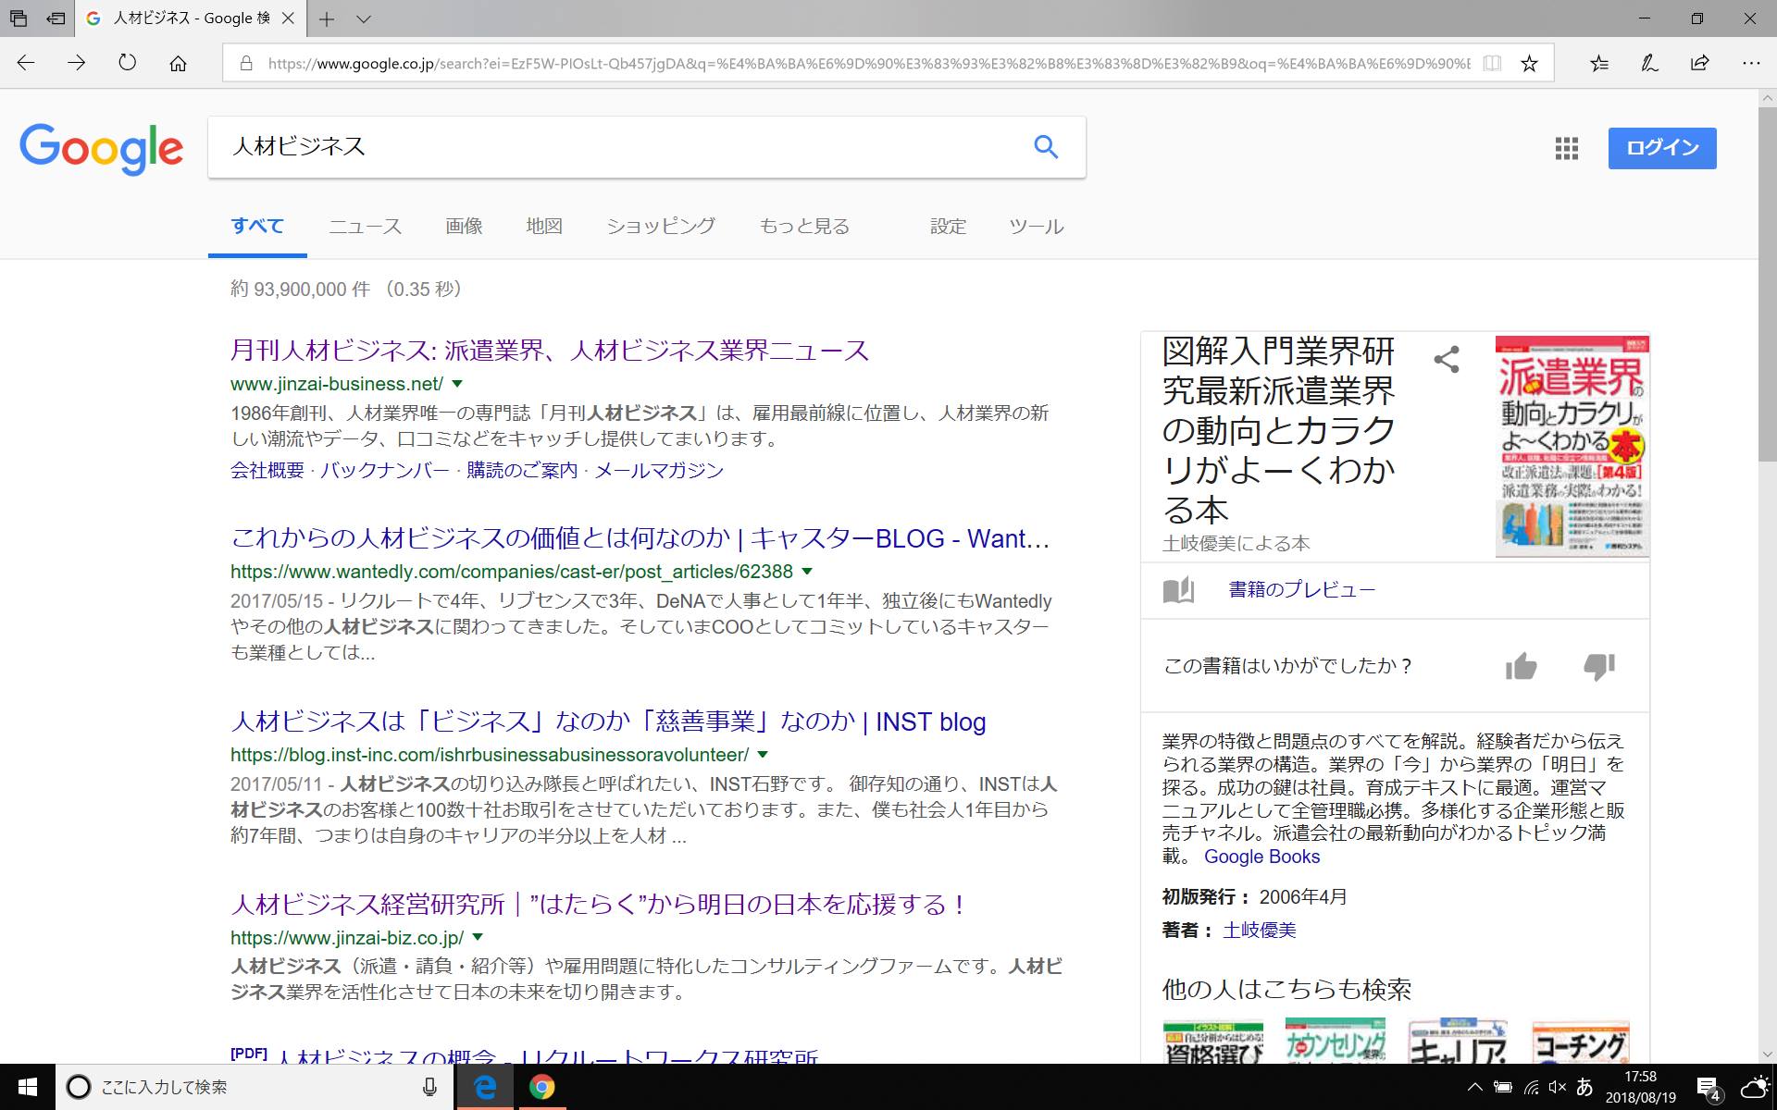Screen dimensions: 1777x1110
Task: Share this page via share icon
Action: pyautogui.click(x=1700, y=63)
